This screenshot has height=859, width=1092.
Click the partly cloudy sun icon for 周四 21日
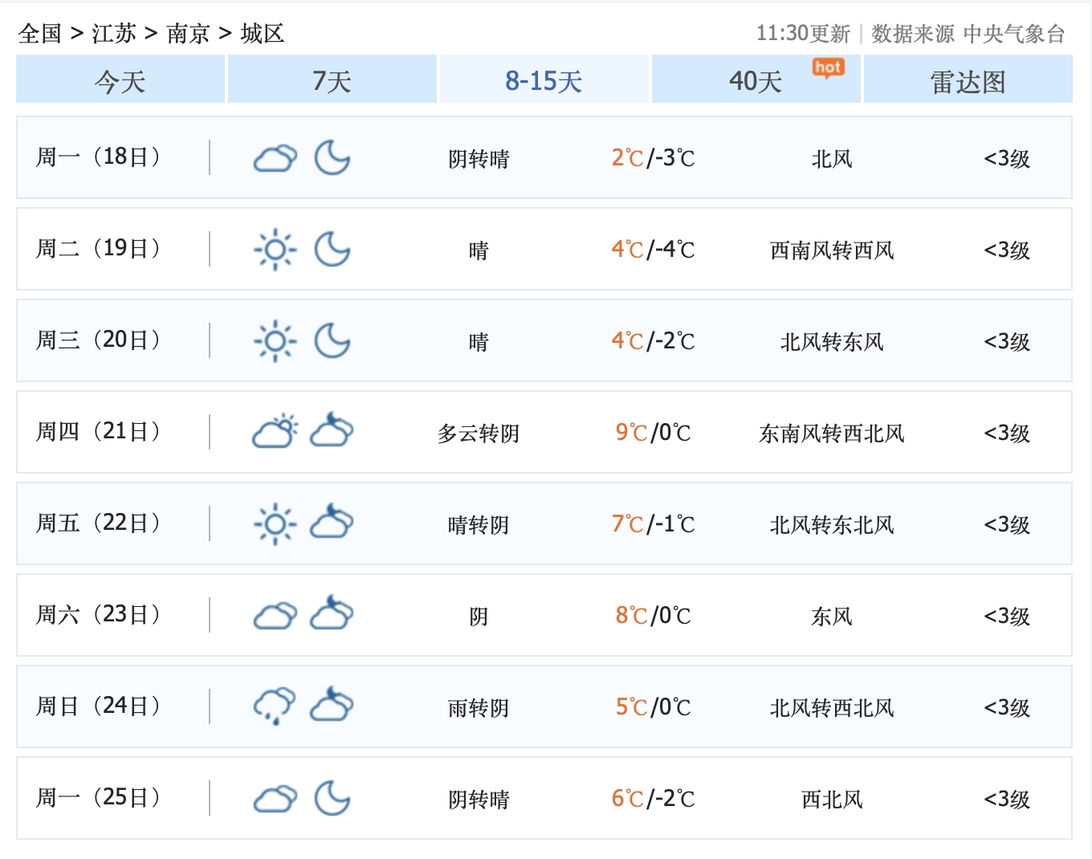click(275, 432)
